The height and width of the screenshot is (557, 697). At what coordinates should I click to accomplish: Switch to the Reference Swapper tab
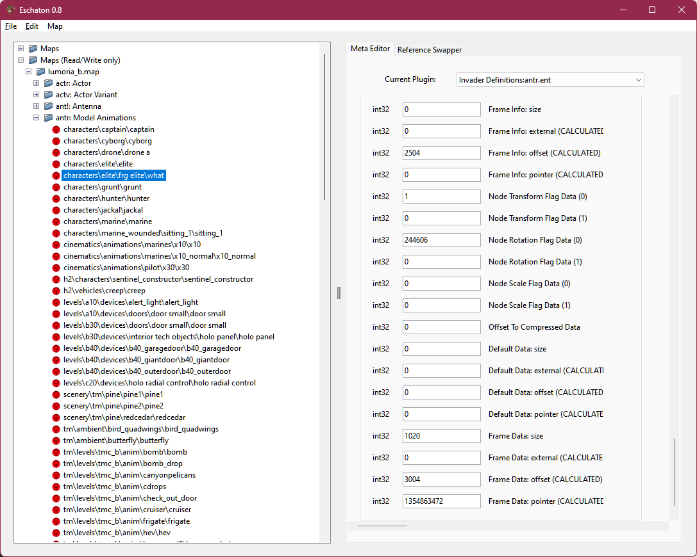pos(429,49)
